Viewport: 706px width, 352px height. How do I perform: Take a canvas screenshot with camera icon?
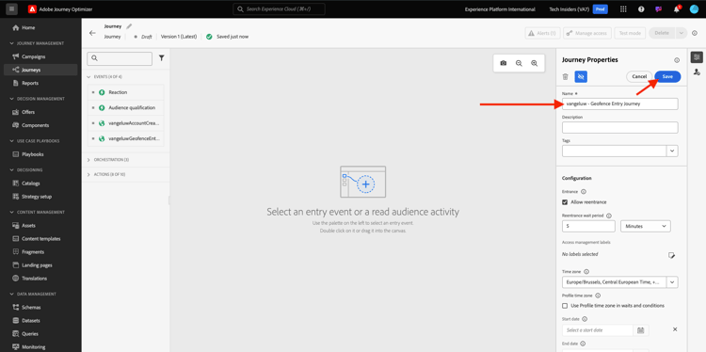click(x=504, y=63)
